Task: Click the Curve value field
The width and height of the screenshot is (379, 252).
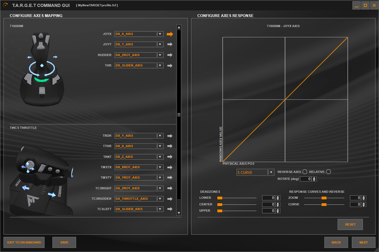Action: point(356,204)
